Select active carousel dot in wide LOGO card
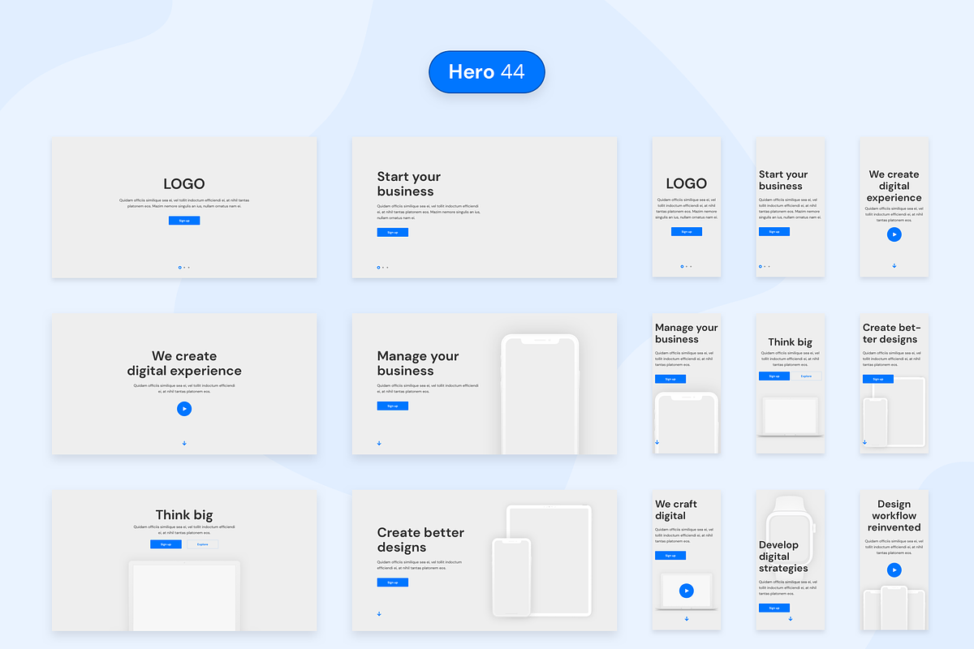This screenshot has height=649, width=974. 179,267
